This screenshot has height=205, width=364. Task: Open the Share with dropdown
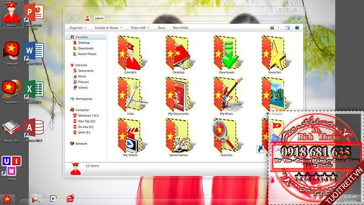pos(140,28)
